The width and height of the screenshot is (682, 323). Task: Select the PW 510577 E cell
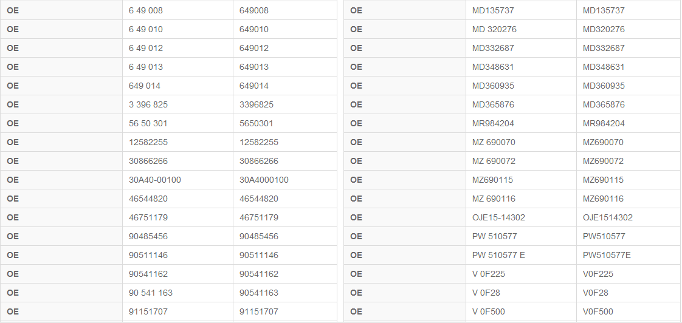(x=521, y=255)
